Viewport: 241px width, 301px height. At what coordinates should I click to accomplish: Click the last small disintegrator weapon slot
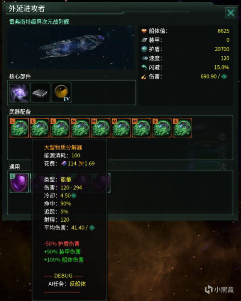click(182, 128)
